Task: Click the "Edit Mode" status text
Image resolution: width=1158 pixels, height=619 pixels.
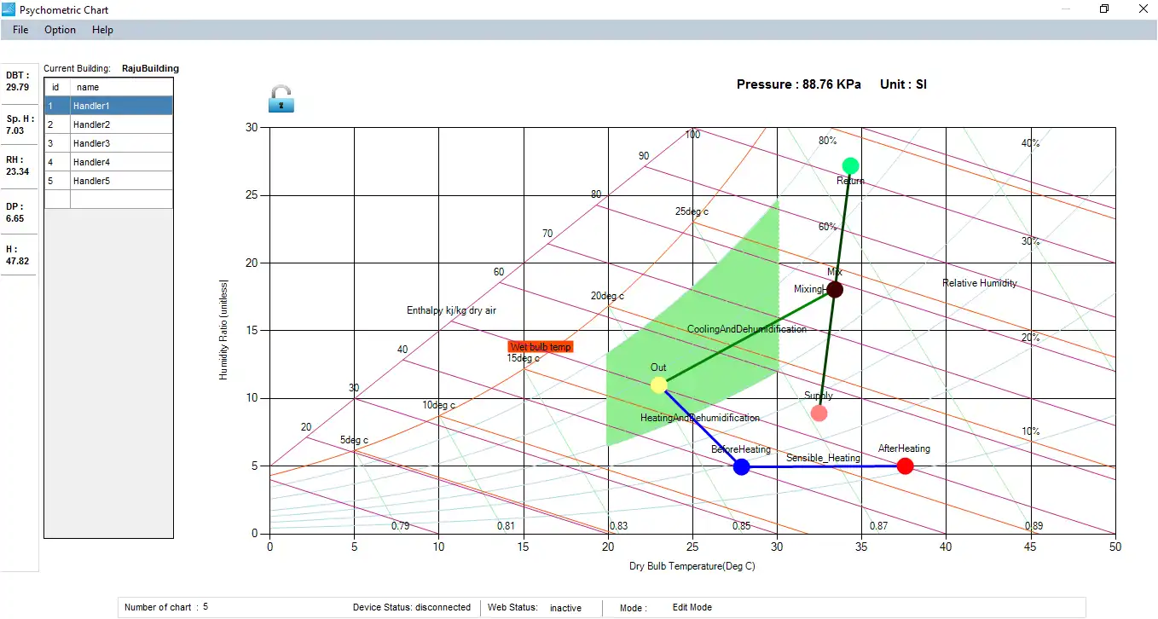Action: coord(692,607)
